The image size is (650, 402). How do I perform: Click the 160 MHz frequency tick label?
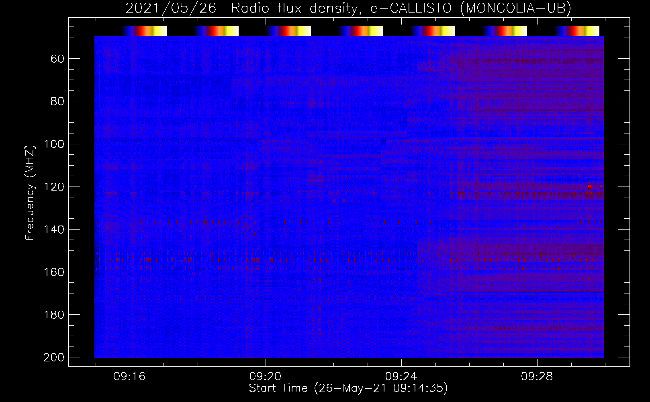[54, 272]
